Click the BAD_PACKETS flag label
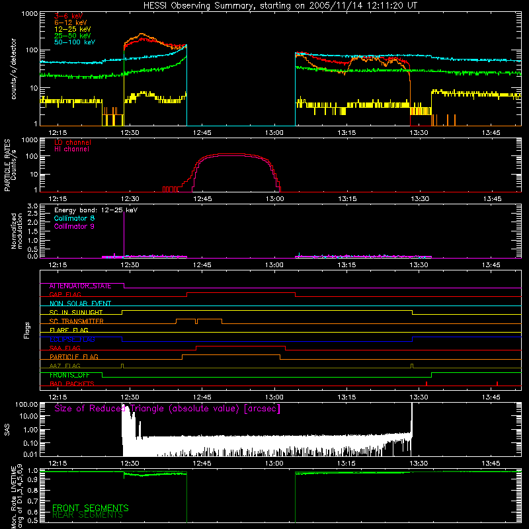 tap(72, 384)
